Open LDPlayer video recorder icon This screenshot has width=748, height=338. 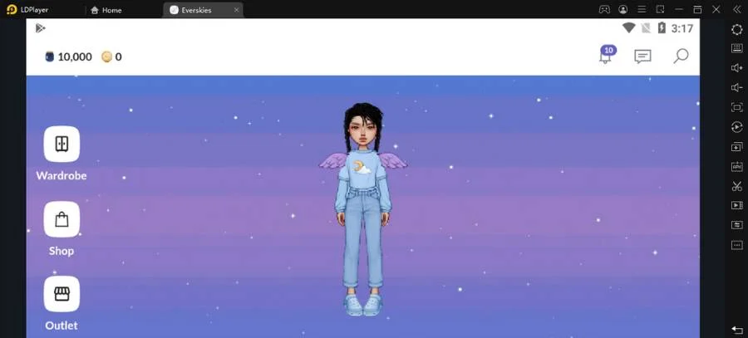(x=736, y=205)
